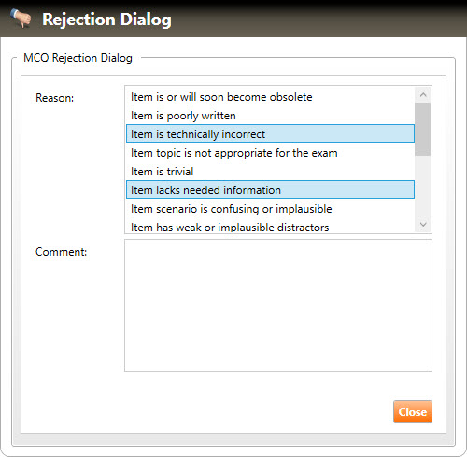Image resolution: width=467 pixels, height=457 pixels.
Task: Pick 'Item has weak or implausible distractors'
Action: pos(270,227)
